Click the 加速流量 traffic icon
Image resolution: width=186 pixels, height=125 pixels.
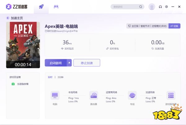(153, 48)
